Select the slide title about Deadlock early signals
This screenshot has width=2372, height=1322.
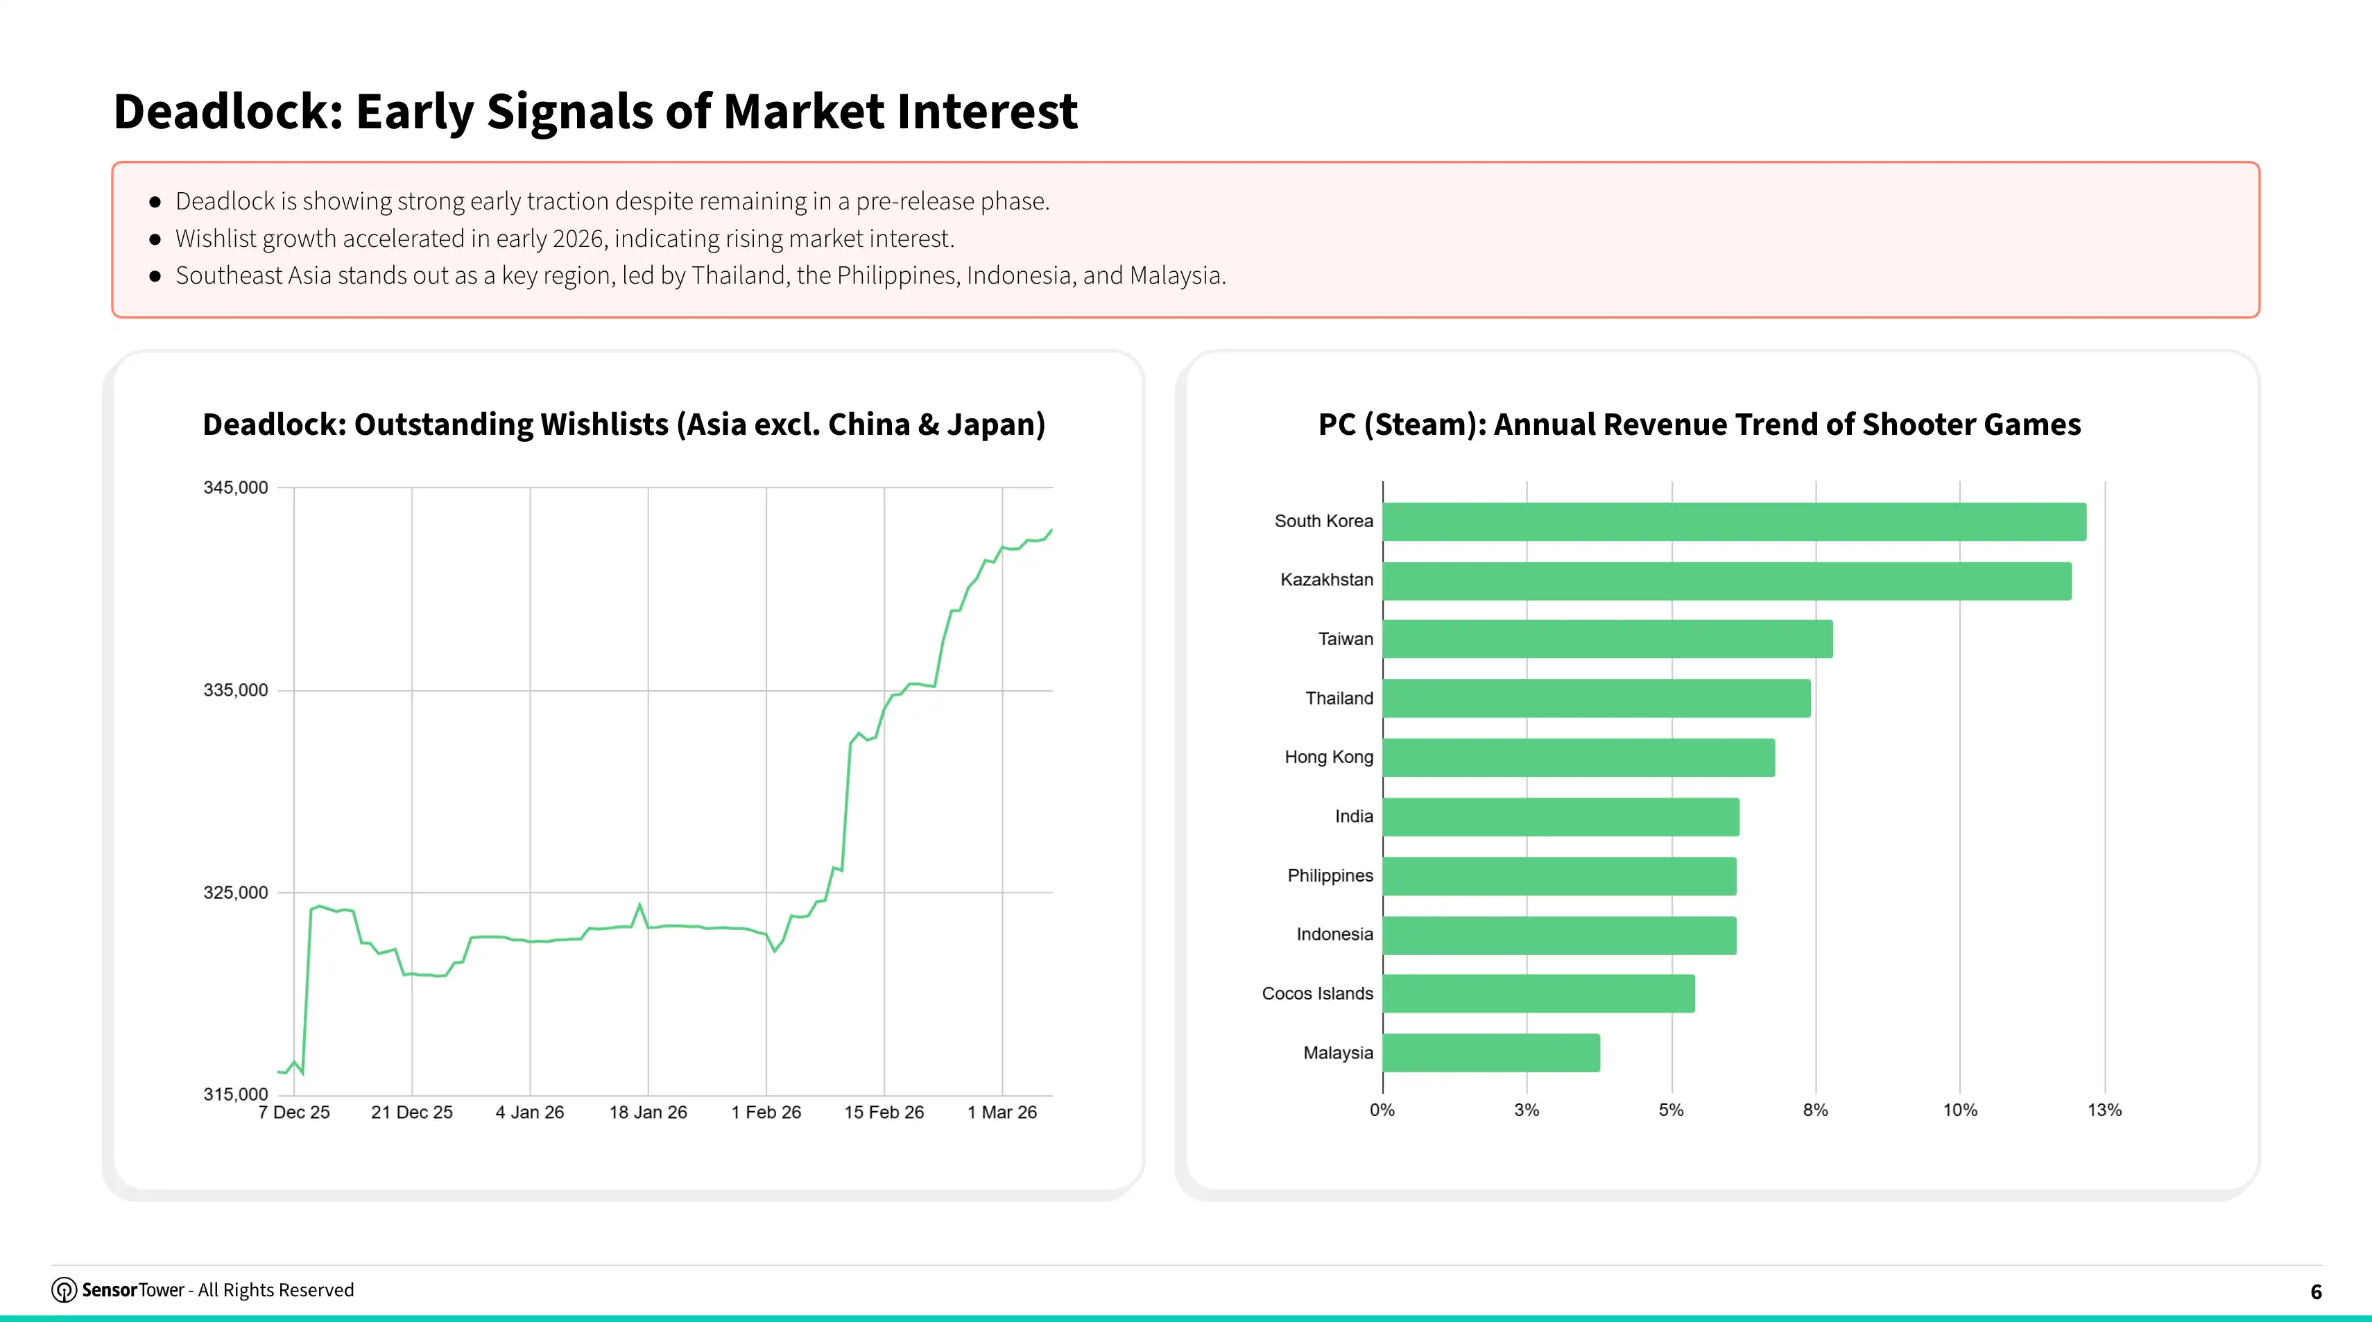[595, 112]
